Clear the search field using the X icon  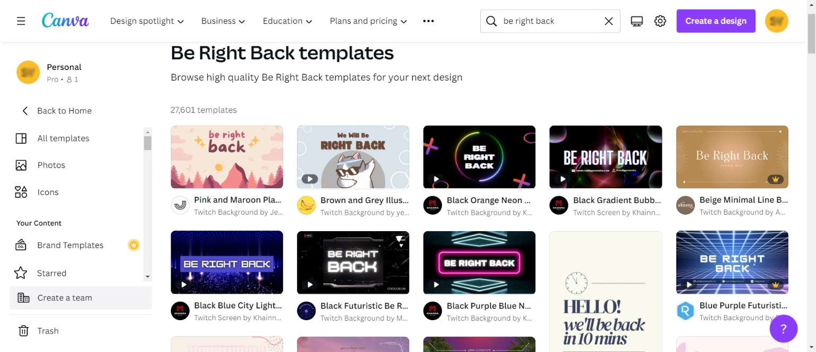point(608,21)
